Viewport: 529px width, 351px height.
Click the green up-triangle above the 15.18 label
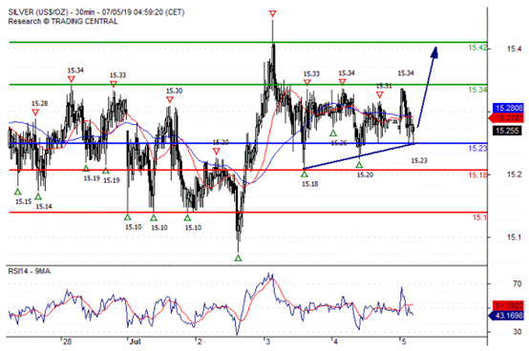click(305, 175)
